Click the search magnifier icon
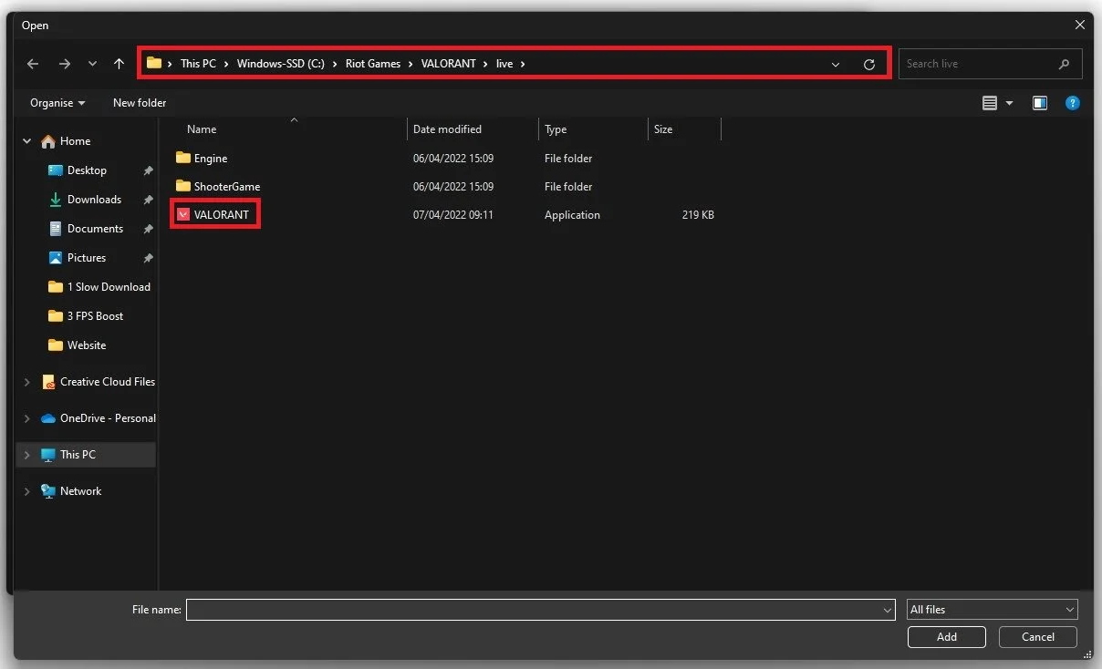This screenshot has height=669, width=1102. tap(1064, 64)
